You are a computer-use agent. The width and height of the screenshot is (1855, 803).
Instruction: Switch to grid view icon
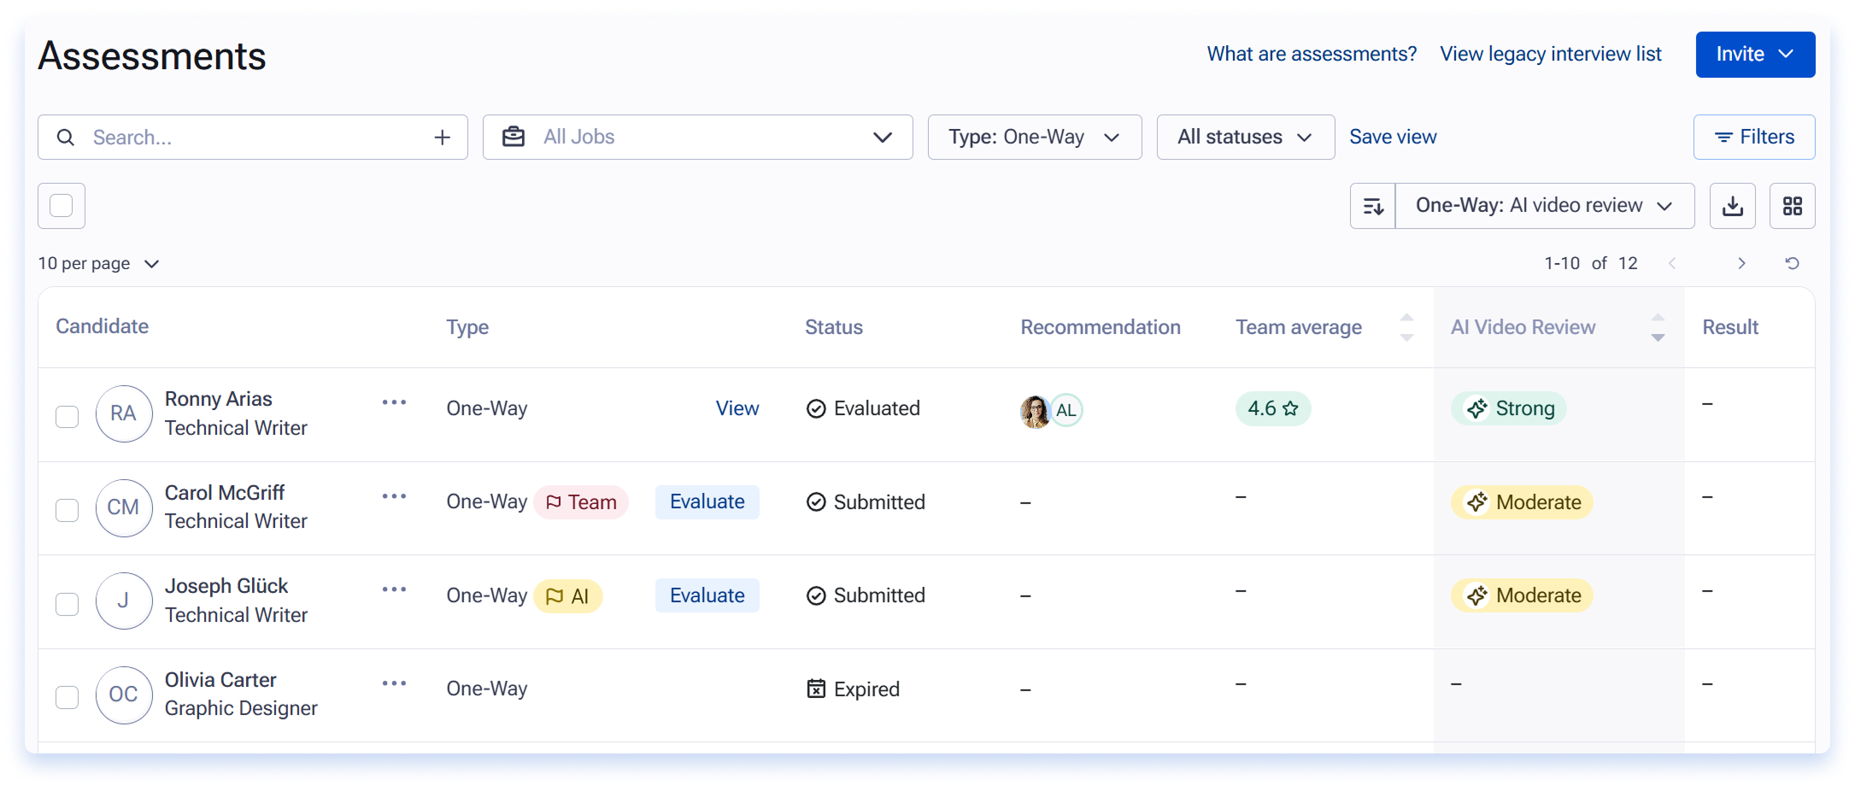pyautogui.click(x=1792, y=206)
